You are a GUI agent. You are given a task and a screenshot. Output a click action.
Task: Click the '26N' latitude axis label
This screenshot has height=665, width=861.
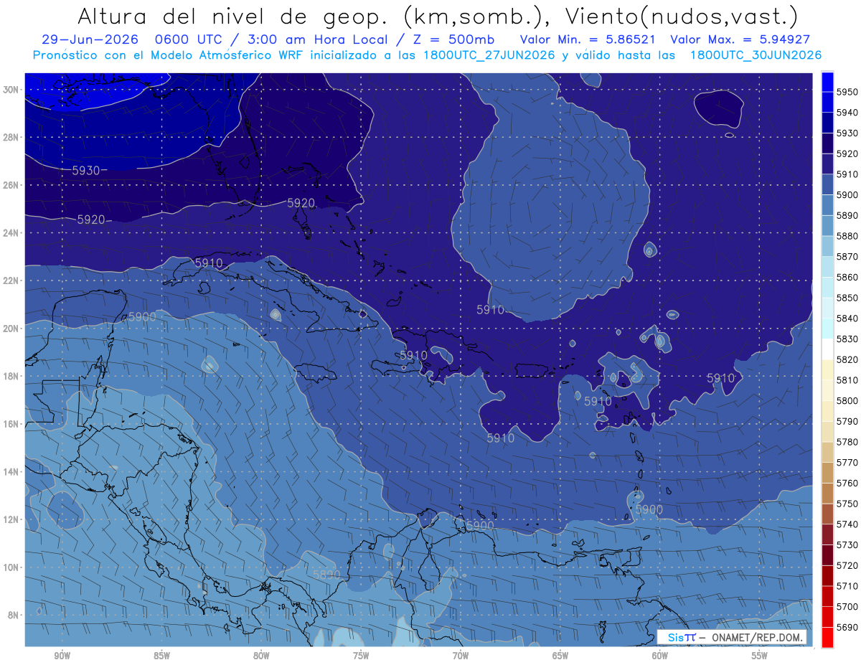[11, 185]
